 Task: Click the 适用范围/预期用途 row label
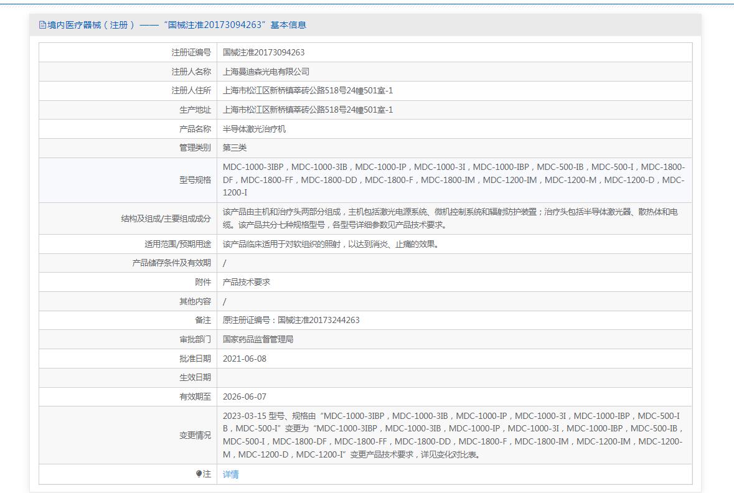point(177,244)
